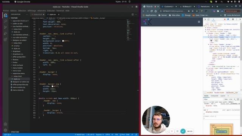
Task: Click the DevTools error count indicator
Action: point(225,19)
